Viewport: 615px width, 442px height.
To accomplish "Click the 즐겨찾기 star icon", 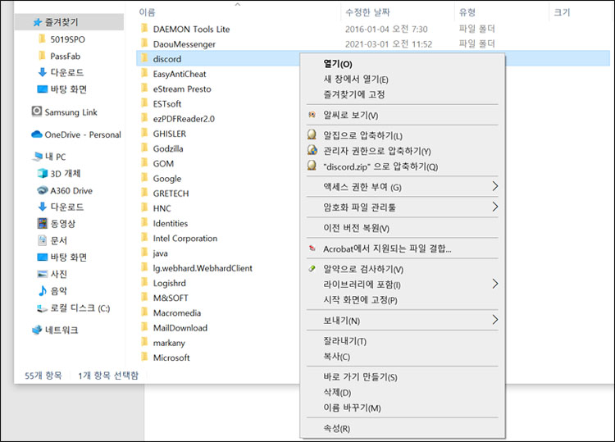I will [x=38, y=22].
